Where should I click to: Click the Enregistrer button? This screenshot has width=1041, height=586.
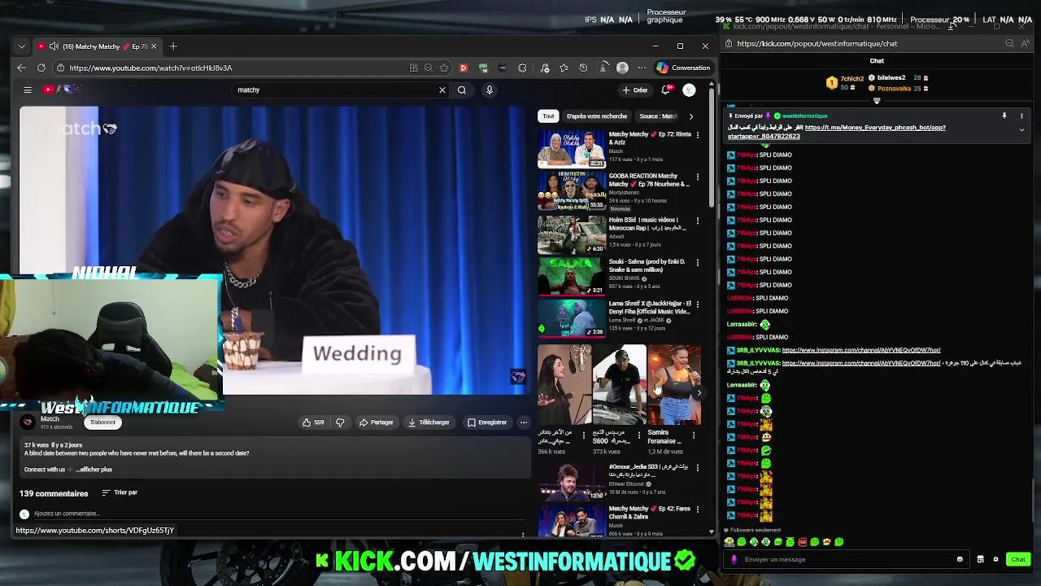click(x=487, y=422)
